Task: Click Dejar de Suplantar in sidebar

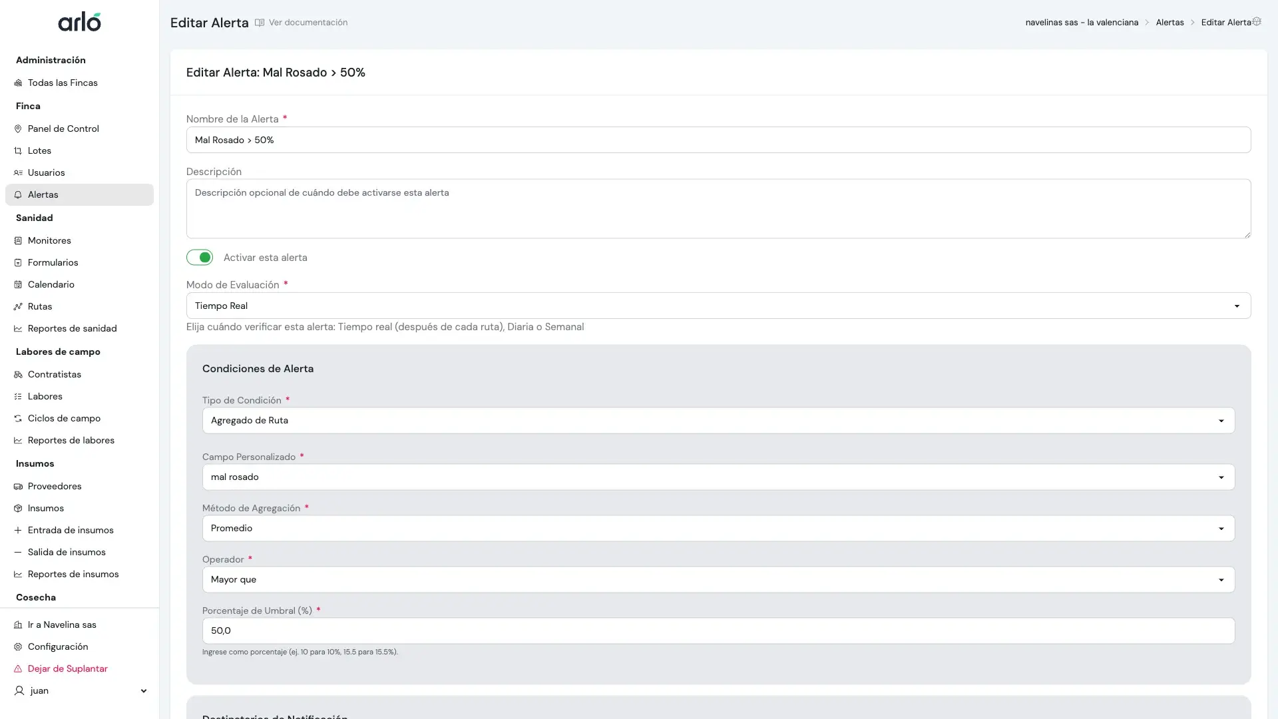Action: click(x=67, y=668)
